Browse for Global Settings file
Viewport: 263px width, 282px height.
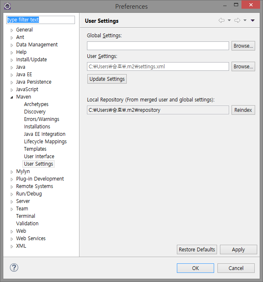[x=243, y=46]
